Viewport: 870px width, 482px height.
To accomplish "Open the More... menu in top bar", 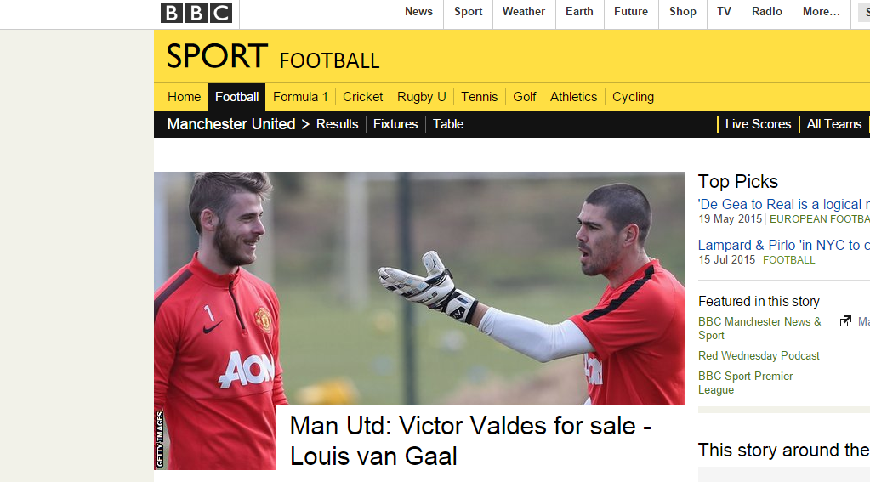I will click(x=822, y=12).
